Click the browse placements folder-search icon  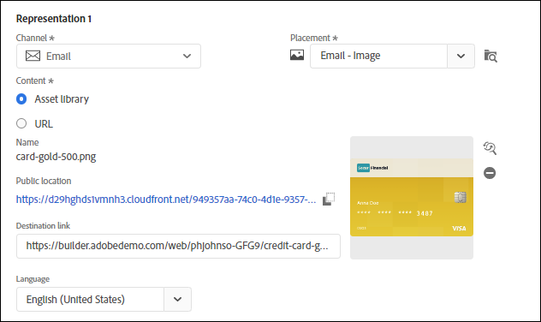pos(490,56)
